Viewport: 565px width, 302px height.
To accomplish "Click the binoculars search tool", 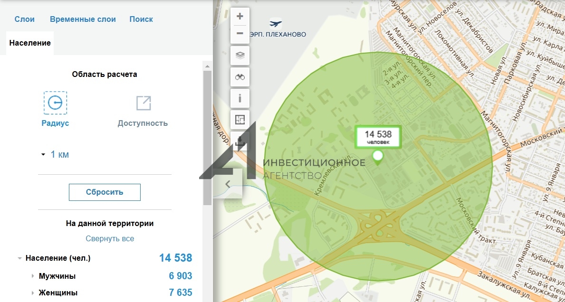I will point(240,77).
